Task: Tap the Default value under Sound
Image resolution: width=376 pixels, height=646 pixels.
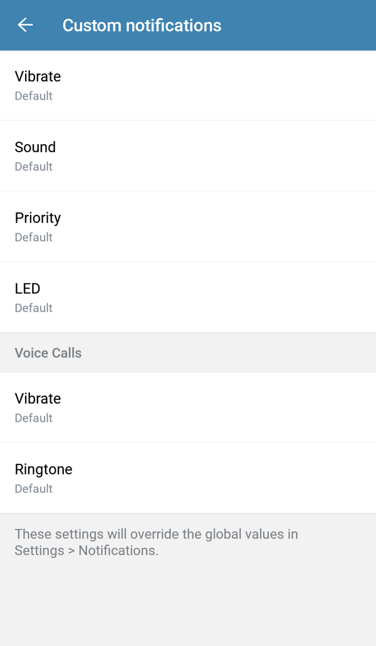Action: click(34, 167)
